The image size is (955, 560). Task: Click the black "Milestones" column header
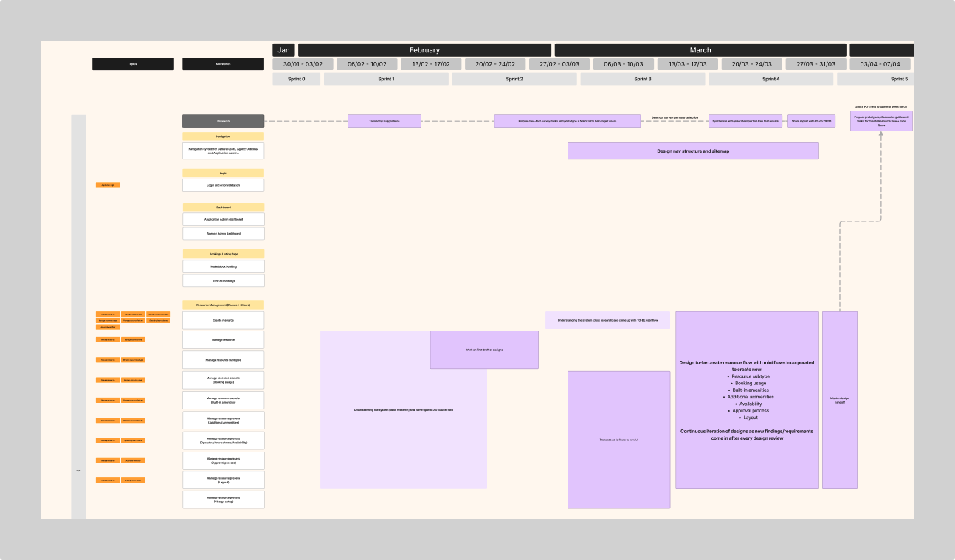[x=223, y=63]
